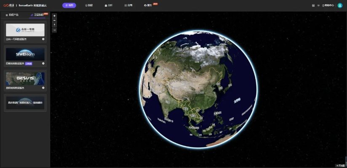Screen dimensions: 347x168
Task: Click the contact banner card below GEOVIS
Action: [25, 102]
